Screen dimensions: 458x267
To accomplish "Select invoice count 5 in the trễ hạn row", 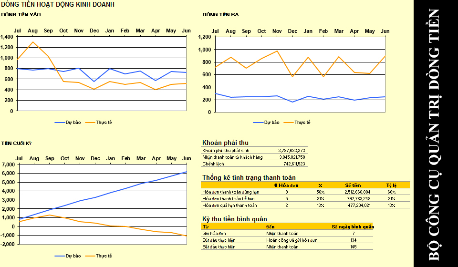I will click(287, 199).
